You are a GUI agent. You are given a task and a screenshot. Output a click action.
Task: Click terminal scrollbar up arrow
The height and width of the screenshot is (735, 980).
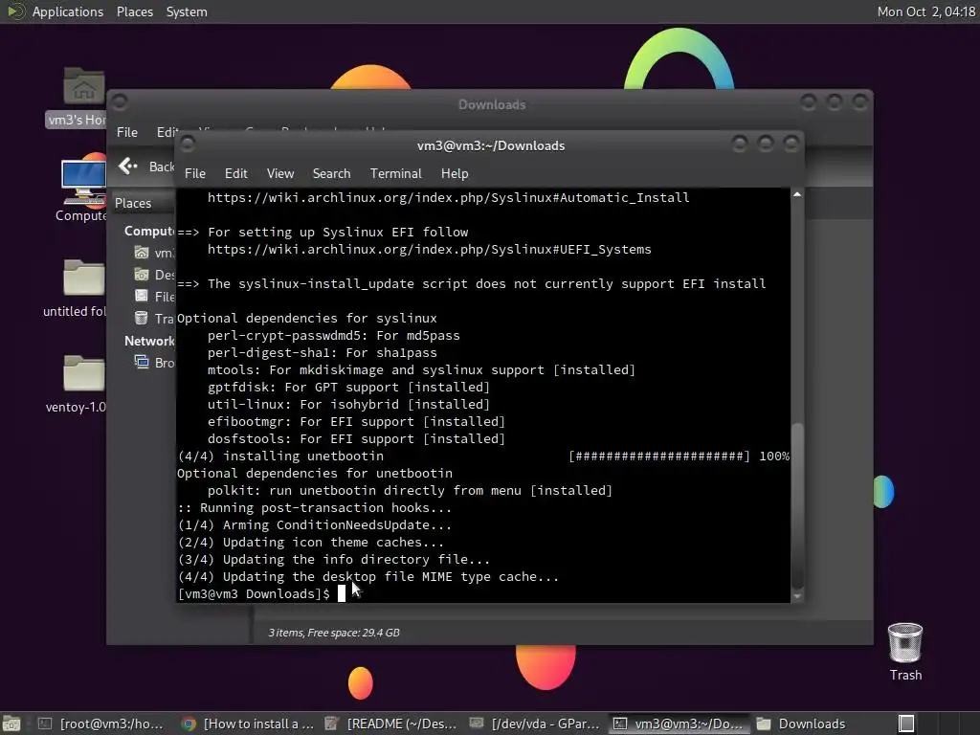coord(797,195)
